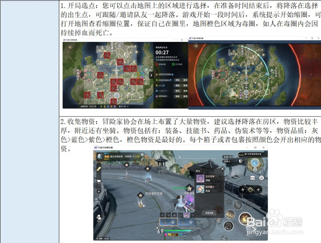Click 取消 in the blue teammate row
The image size is (321, 243).
178,91
